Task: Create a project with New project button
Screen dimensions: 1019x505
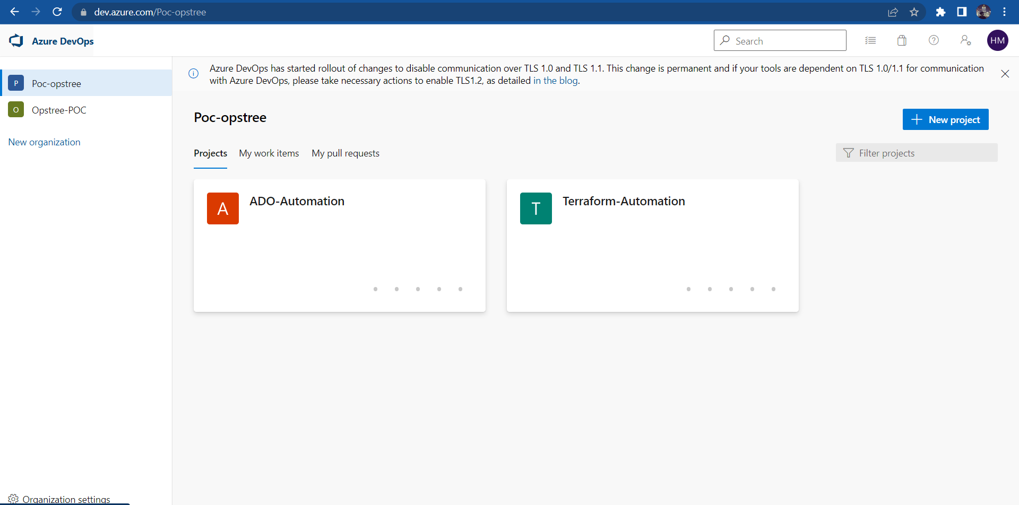Action: pyautogui.click(x=945, y=119)
